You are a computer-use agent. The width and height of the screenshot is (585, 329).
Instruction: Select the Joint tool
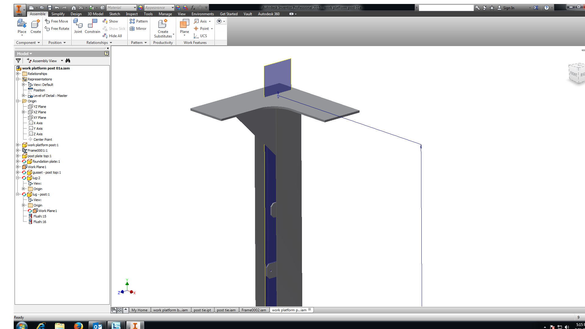pos(78,26)
